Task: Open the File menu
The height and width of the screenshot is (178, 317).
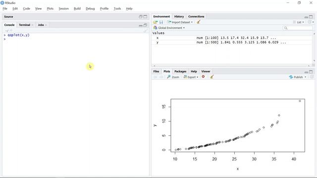Action: click(x=5, y=8)
